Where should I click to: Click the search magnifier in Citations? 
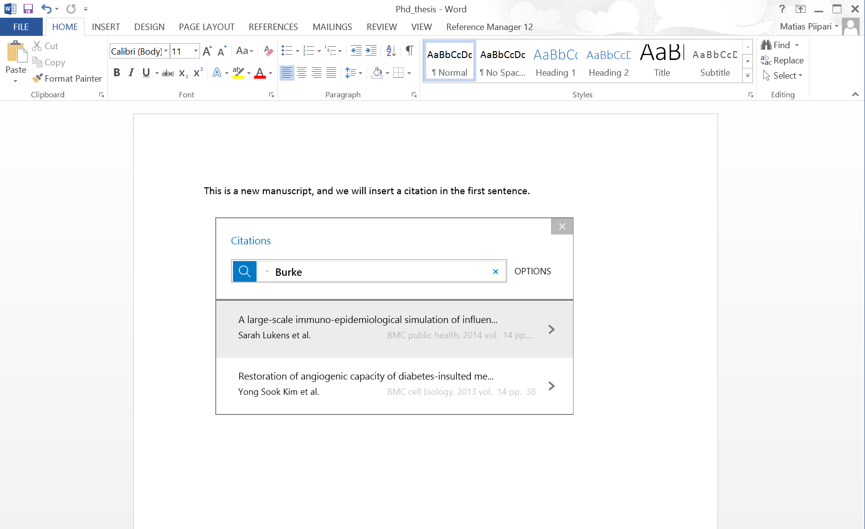point(245,271)
